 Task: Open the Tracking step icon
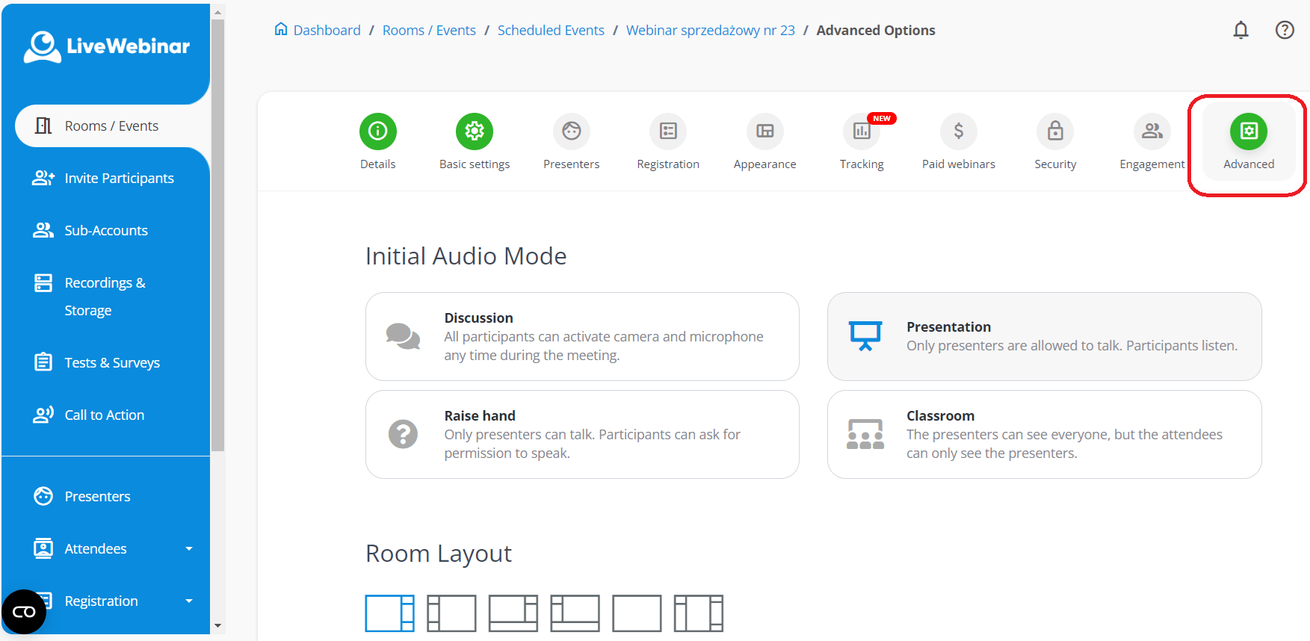862,131
